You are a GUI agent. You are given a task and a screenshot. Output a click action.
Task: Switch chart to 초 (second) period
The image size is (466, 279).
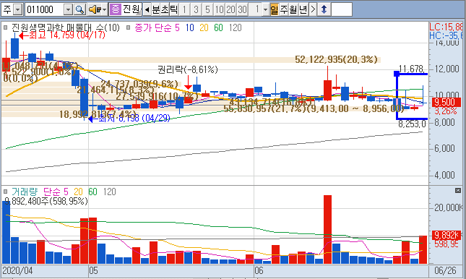coord(165,9)
